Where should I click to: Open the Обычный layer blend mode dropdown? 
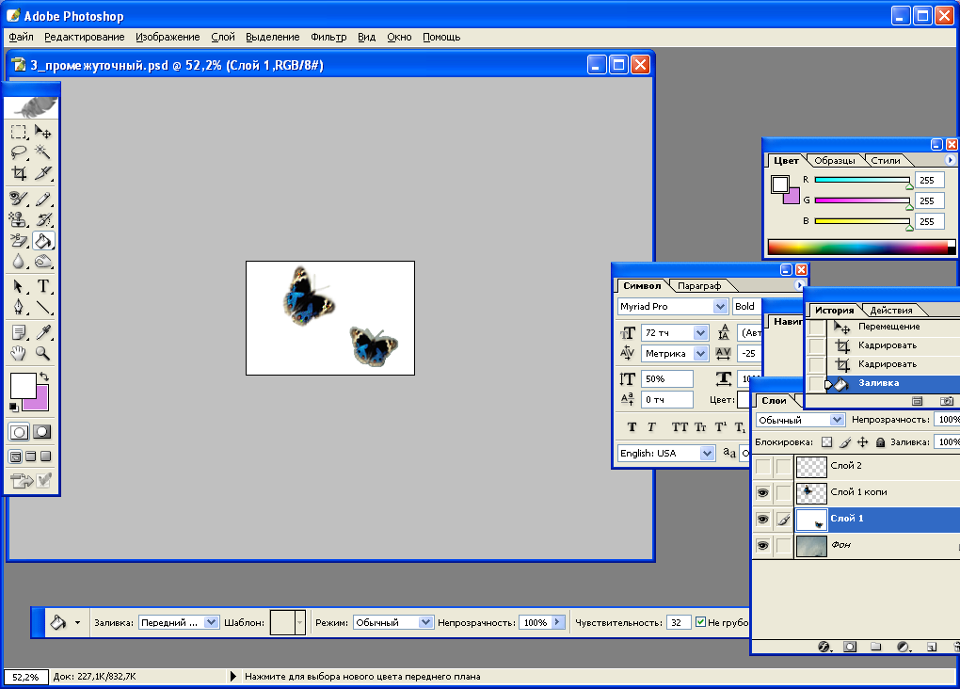(837, 420)
